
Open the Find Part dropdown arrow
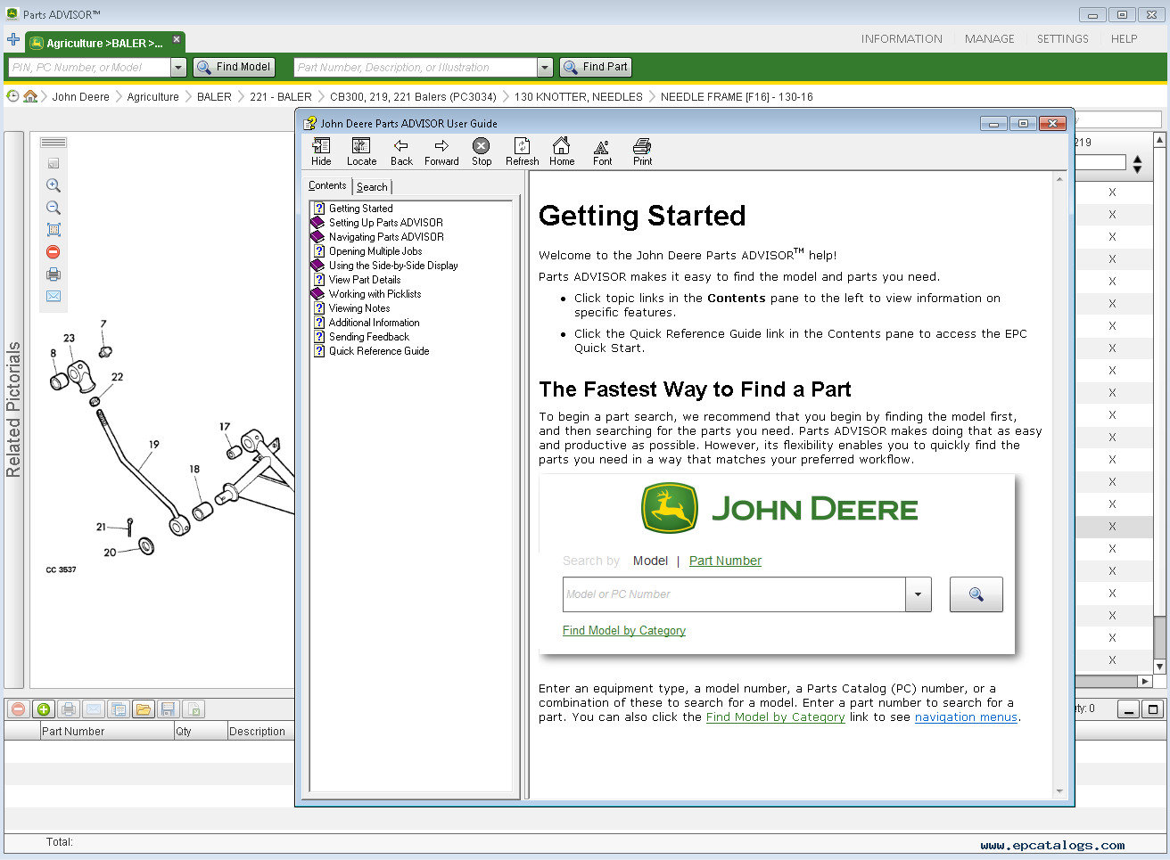click(x=545, y=68)
